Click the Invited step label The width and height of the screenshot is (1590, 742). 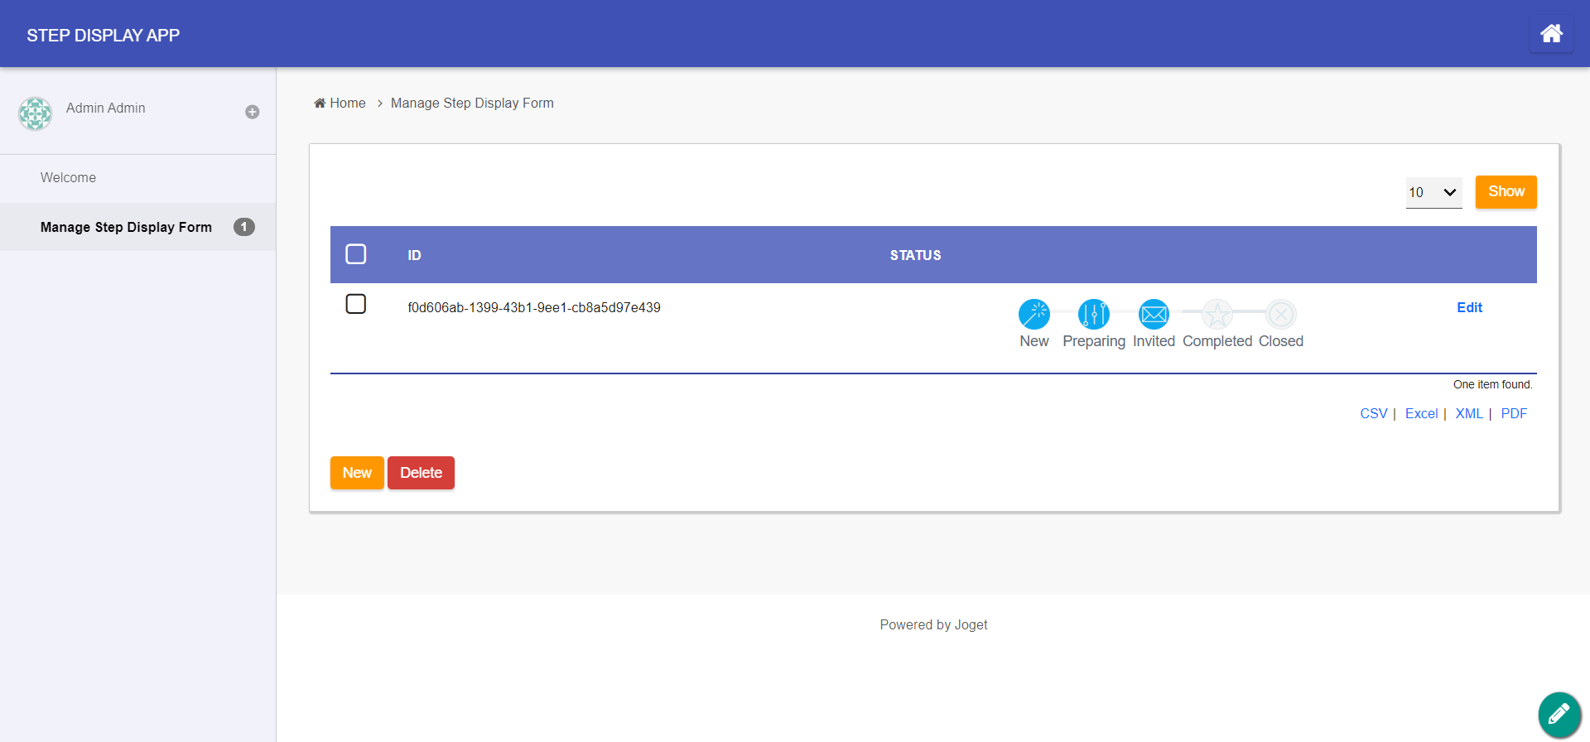(1154, 341)
